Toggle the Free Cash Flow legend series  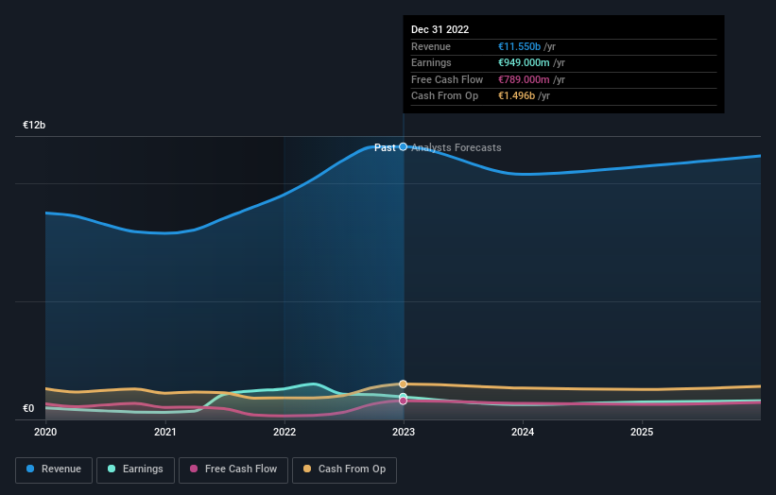233,469
